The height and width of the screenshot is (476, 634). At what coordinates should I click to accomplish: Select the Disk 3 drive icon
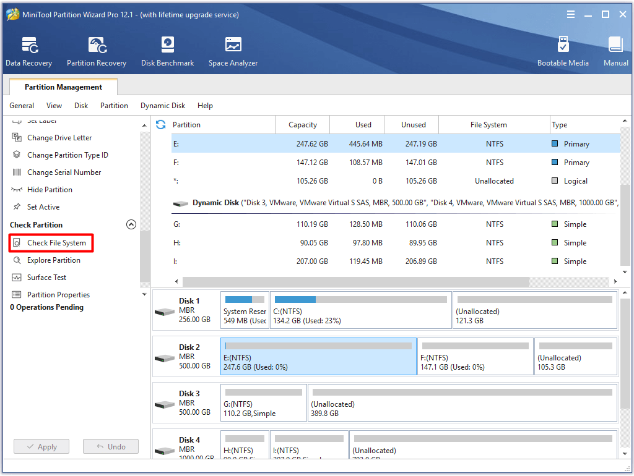click(x=165, y=404)
